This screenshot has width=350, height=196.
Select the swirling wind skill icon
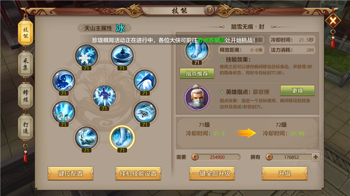[145, 112]
